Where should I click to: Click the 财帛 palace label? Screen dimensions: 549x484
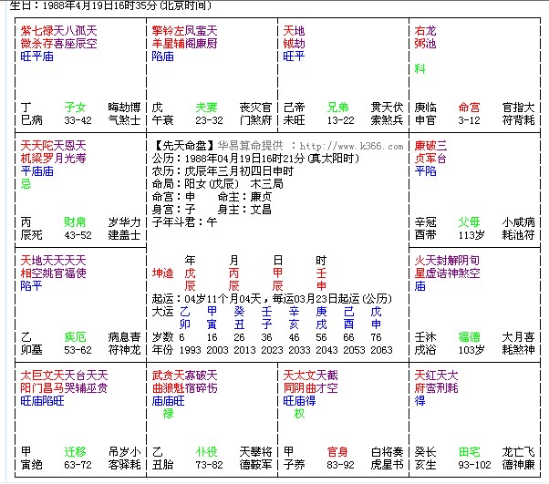click(75, 222)
